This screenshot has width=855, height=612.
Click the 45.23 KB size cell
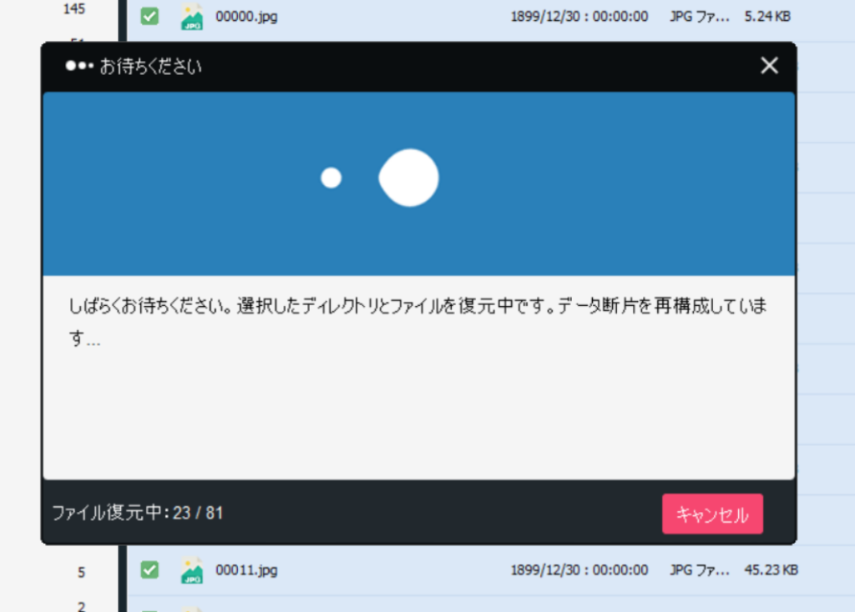tap(771, 570)
